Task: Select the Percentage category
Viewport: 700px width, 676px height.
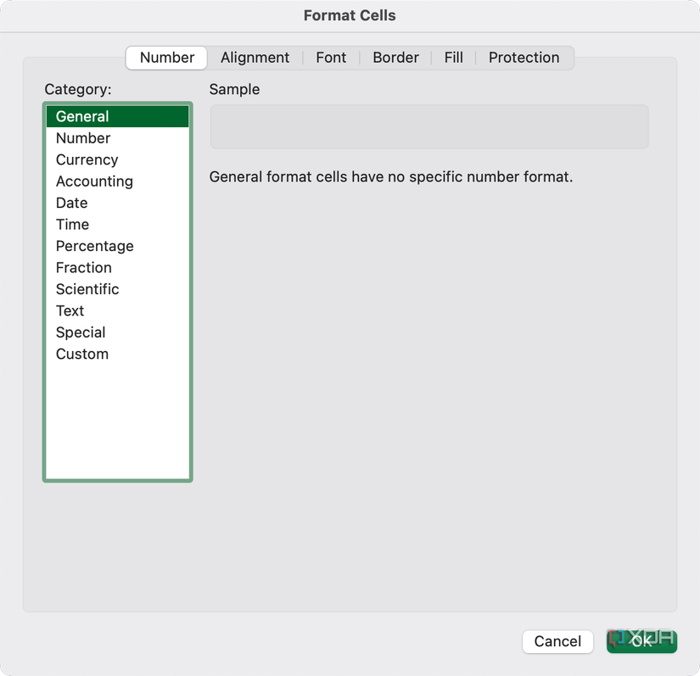Action: (x=117, y=246)
